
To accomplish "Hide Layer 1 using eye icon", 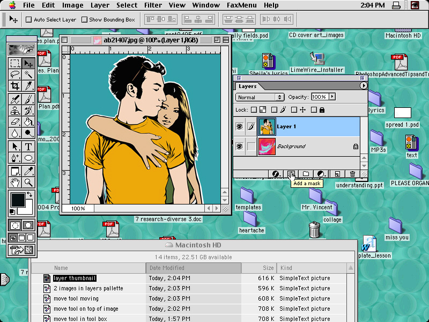I will [x=239, y=127].
